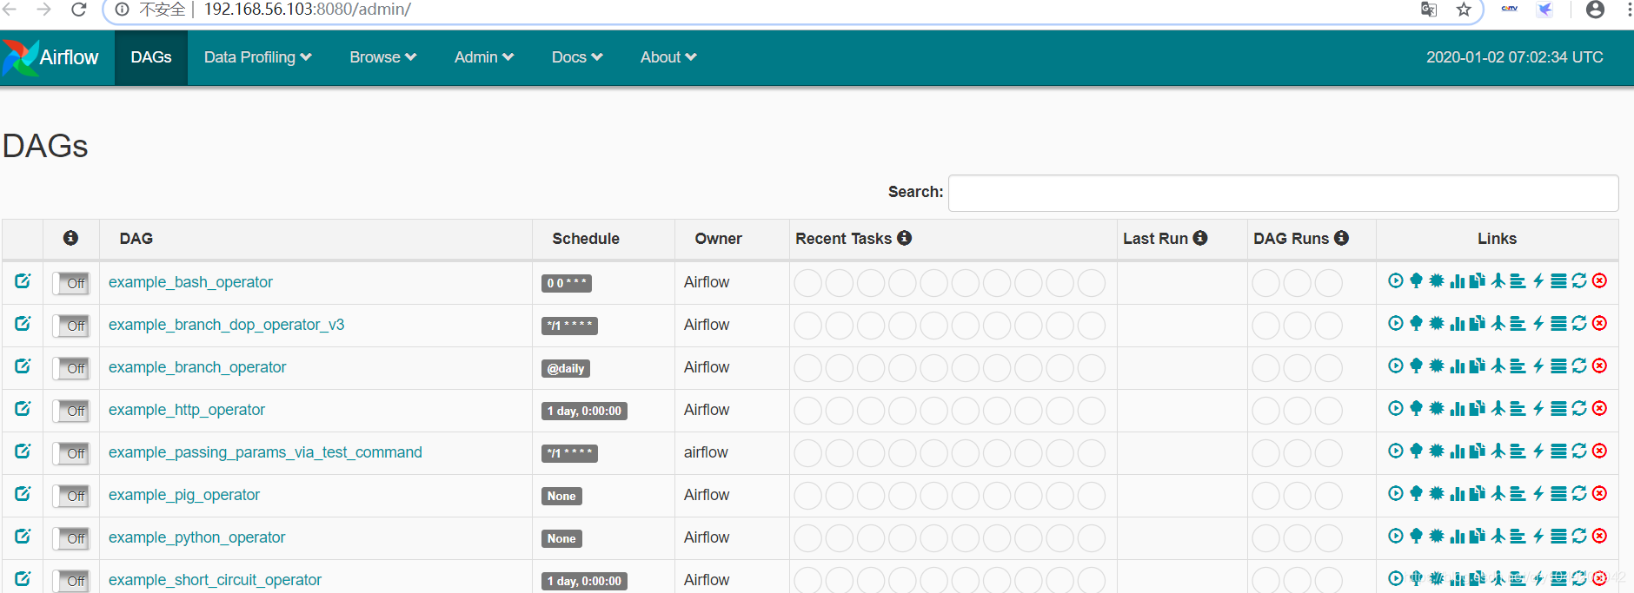Viewport: 1634px width, 593px height.
Task: Open the example_http_operator DAG link
Action: tap(187, 410)
